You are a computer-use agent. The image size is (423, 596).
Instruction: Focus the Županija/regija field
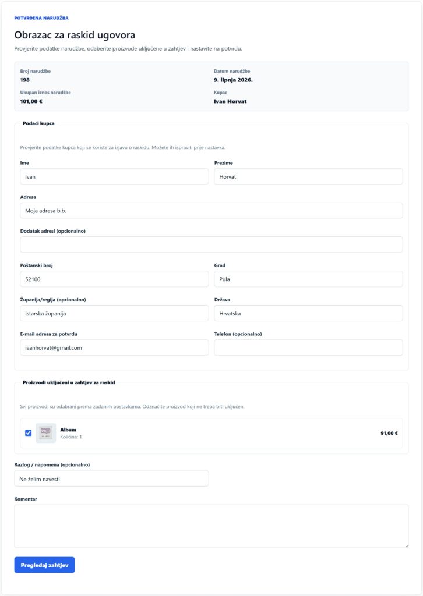(115, 314)
